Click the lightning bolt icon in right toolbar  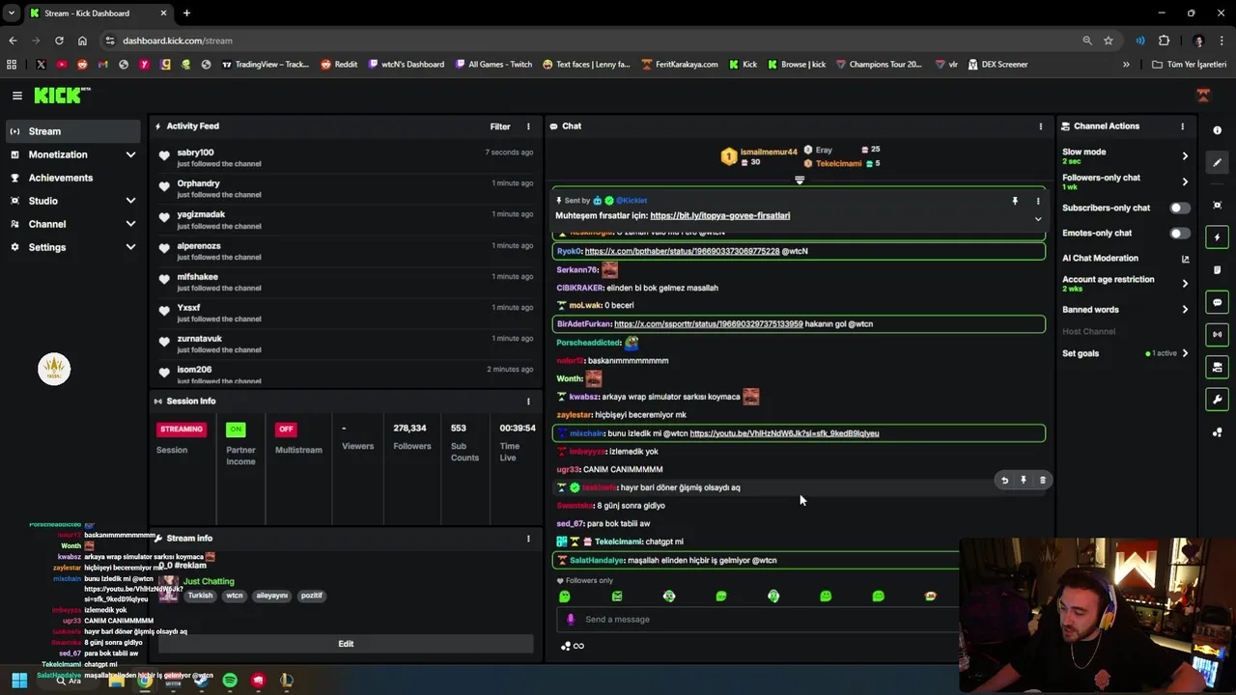pos(1217,237)
